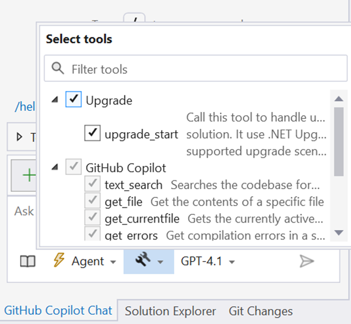
Task: Select the get_currentfile tool name
Action: coord(142,219)
